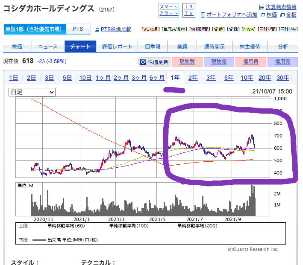This screenshot has width=303, height=265.
Task: Set chart period to 3年
Action: pyautogui.click(x=211, y=78)
